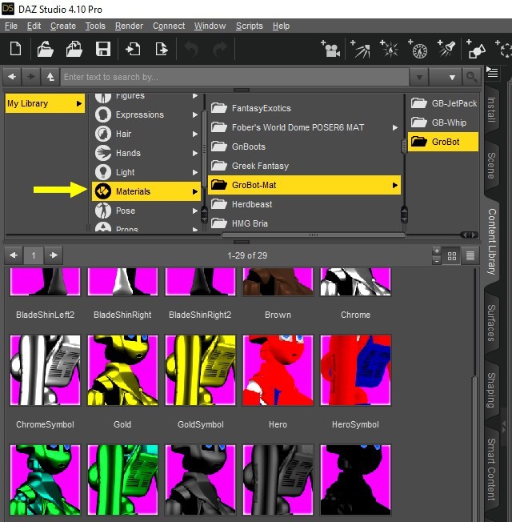Screen dimensions: 512x522
Task: Go to the previous results page
Action: [14, 255]
